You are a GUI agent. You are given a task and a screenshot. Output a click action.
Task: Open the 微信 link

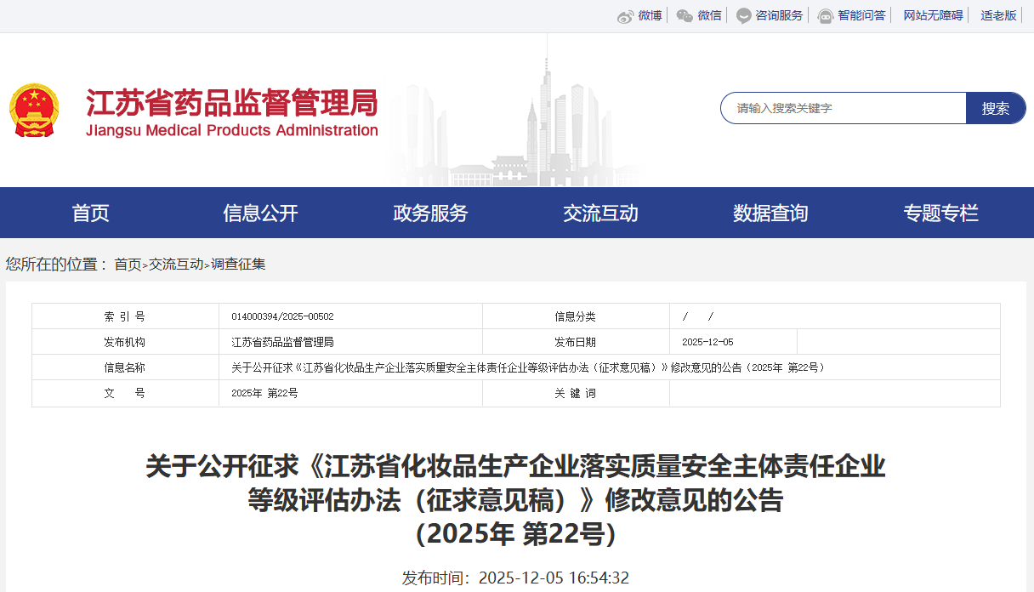click(x=709, y=15)
